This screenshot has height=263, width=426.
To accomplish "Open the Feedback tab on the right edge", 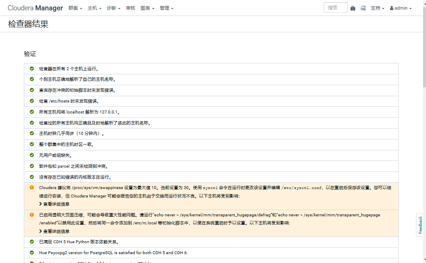I will (421, 225).
